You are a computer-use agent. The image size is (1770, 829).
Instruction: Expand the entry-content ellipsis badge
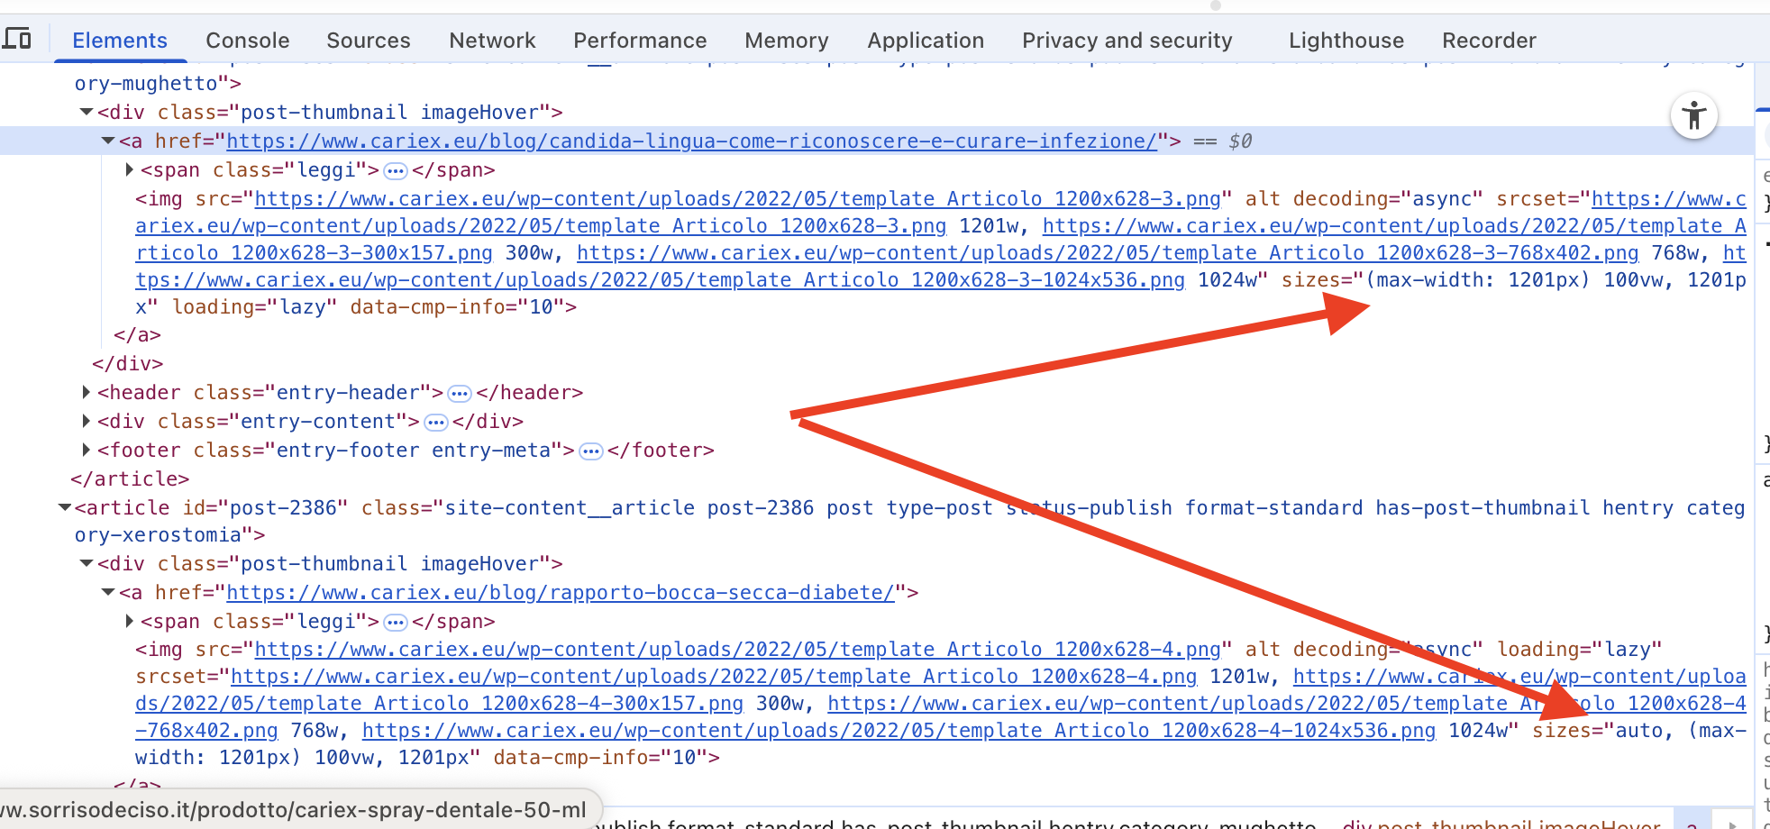click(436, 422)
